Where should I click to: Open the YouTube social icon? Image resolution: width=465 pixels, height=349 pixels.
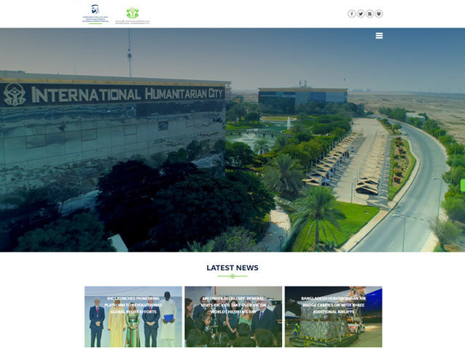point(370,14)
